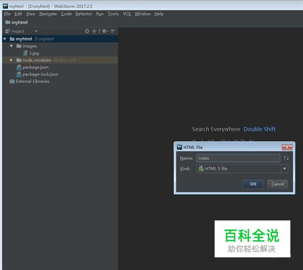Screen dimensions: 303x270
Task: Select package.json file
Action: [x=35, y=67]
